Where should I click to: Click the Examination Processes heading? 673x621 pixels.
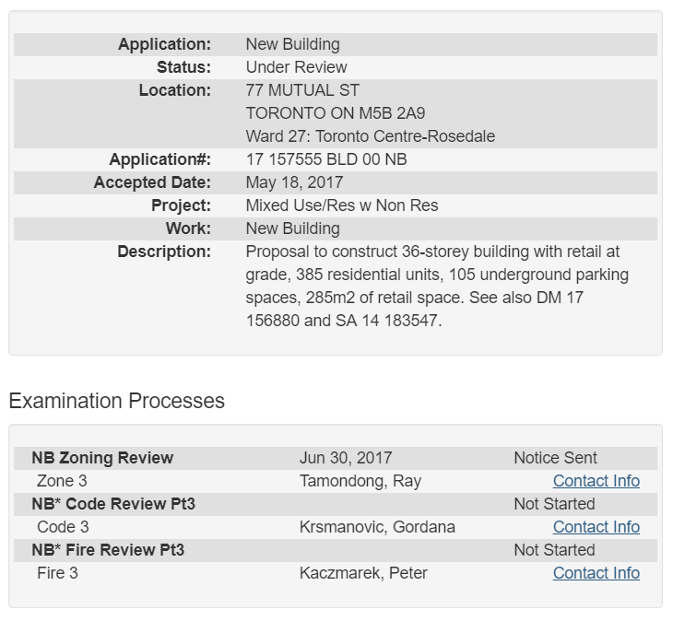click(x=116, y=401)
